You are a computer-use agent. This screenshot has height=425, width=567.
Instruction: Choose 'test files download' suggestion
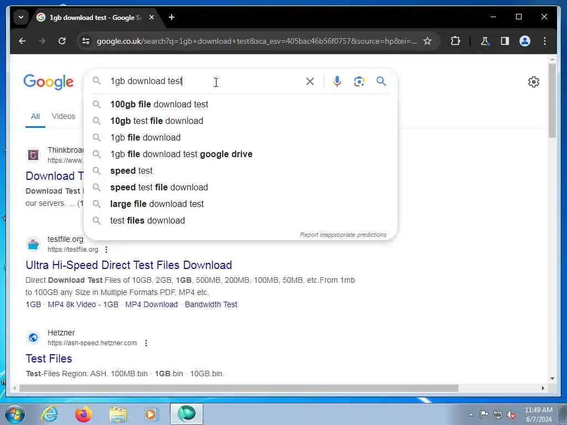pyautogui.click(x=240, y=221)
